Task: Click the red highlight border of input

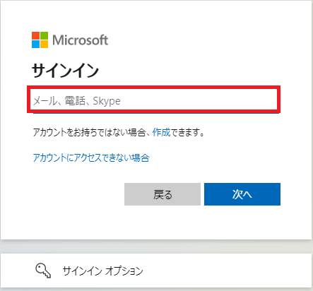Action: (x=153, y=88)
